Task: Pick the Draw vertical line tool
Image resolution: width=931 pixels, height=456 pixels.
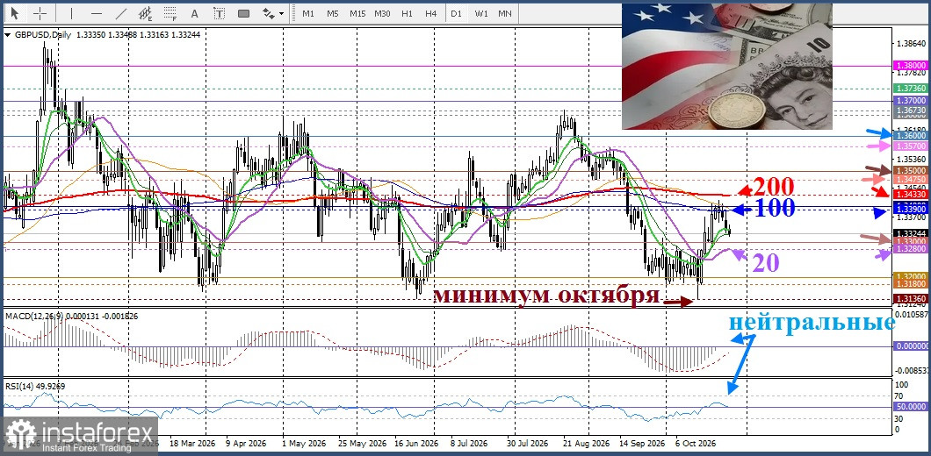Action: click(72, 12)
